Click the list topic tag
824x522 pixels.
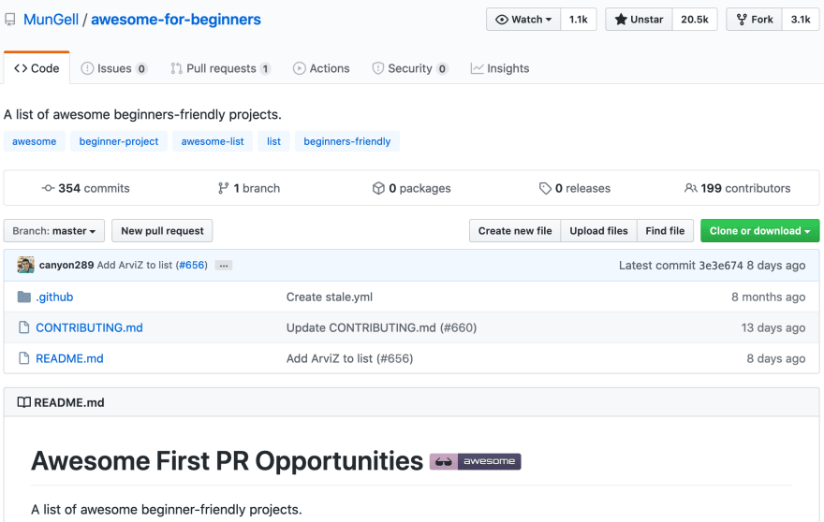click(x=273, y=141)
